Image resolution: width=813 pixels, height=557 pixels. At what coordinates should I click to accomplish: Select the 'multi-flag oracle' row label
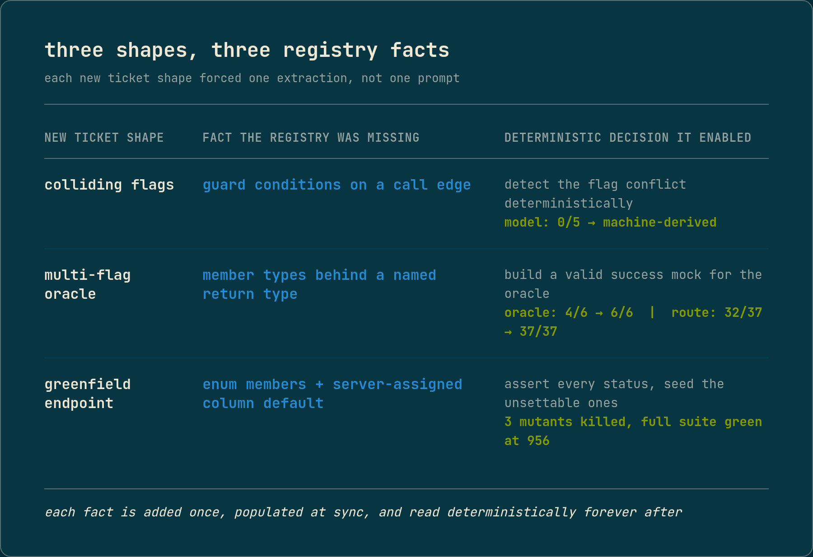click(88, 284)
